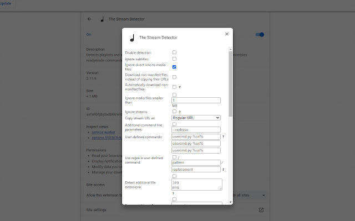The height and width of the screenshot is (221, 355).
Task: Check the Ignore subtitles checkbox
Action: pyautogui.click(x=174, y=59)
